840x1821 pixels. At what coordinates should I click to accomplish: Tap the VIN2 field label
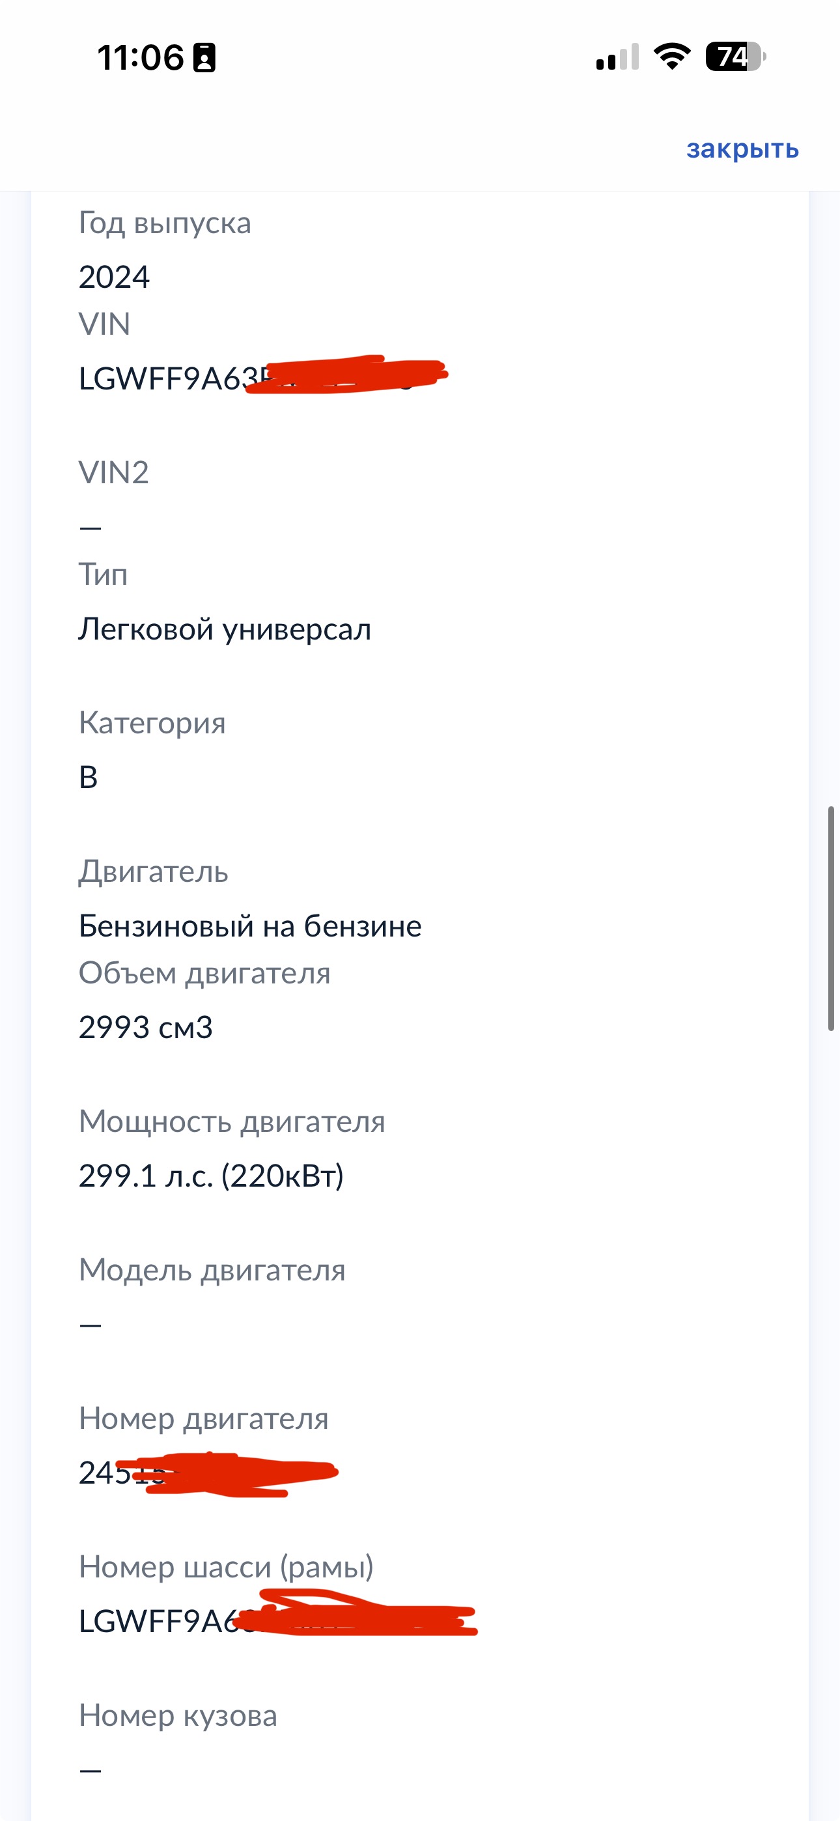[x=114, y=472]
